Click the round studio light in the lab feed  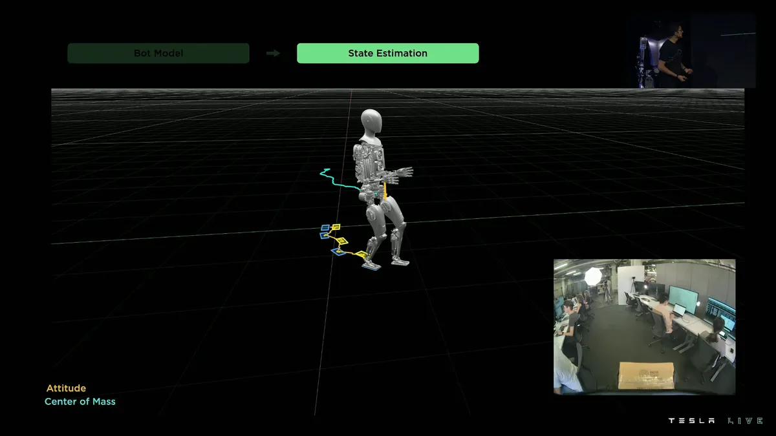coord(592,276)
